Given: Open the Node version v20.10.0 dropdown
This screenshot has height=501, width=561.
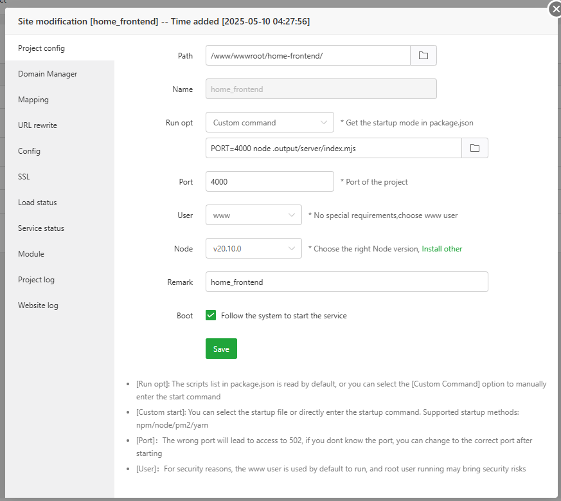Looking at the screenshot, I should (253, 249).
